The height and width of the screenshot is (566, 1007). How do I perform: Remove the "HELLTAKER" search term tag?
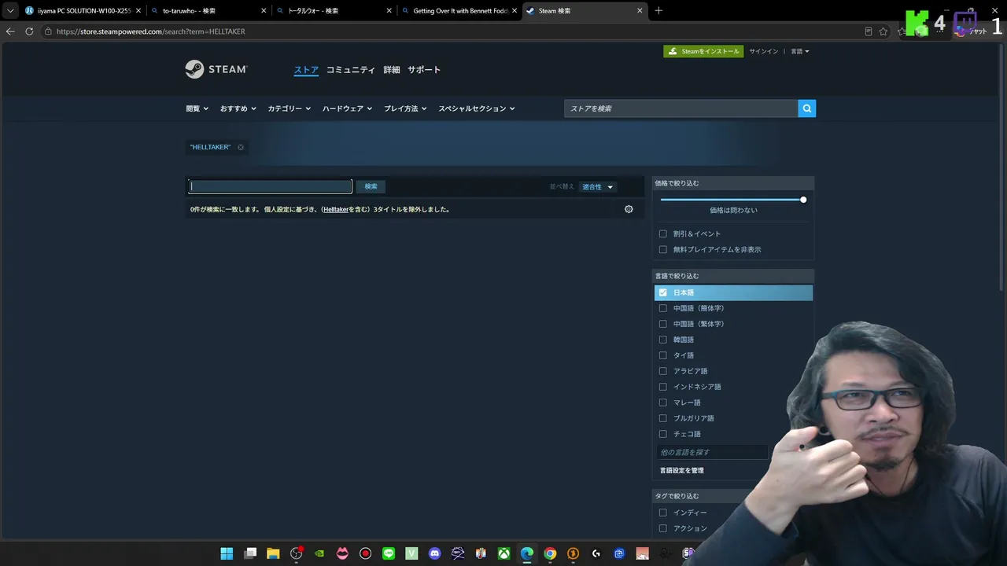[241, 147]
